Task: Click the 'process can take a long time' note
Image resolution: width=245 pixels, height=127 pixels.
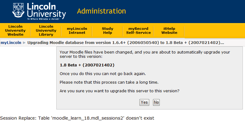Action: 109,82
